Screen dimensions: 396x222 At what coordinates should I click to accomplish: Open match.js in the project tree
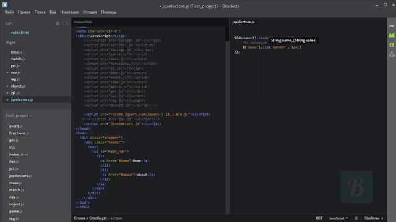(17, 190)
